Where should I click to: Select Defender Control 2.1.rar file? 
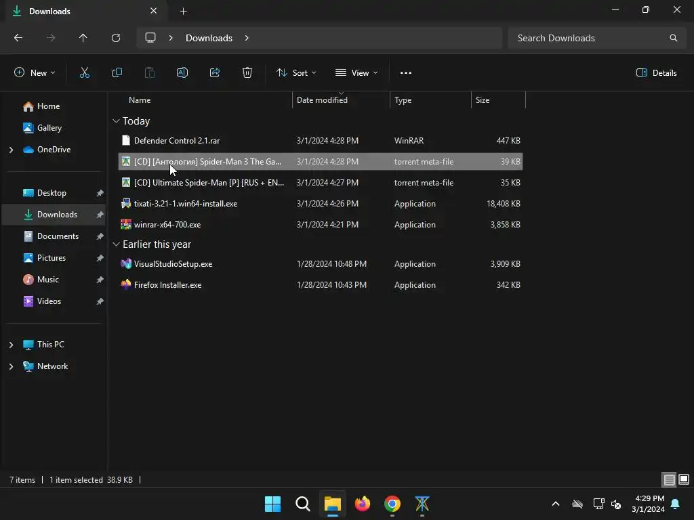click(x=321, y=141)
